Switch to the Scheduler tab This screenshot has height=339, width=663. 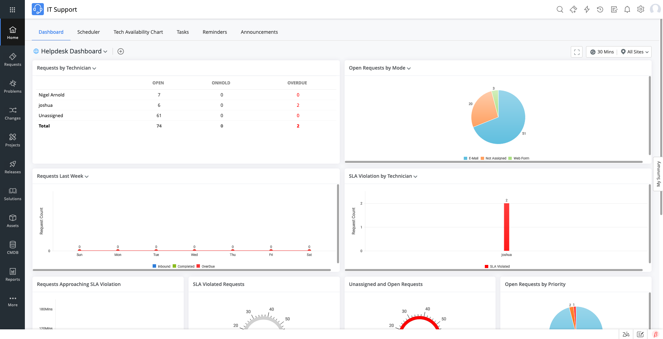[88, 32]
